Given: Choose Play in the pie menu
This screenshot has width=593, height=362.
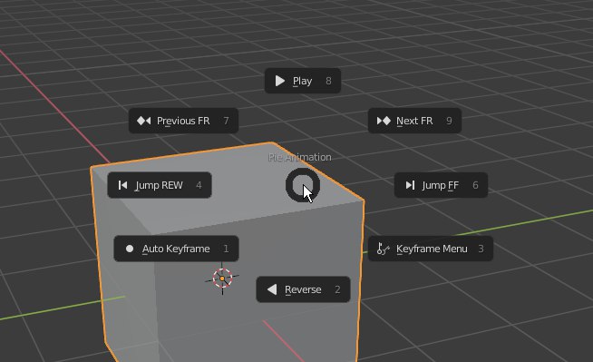Looking at the screenshot, I should pyautogui.click(x=303, y=81).
